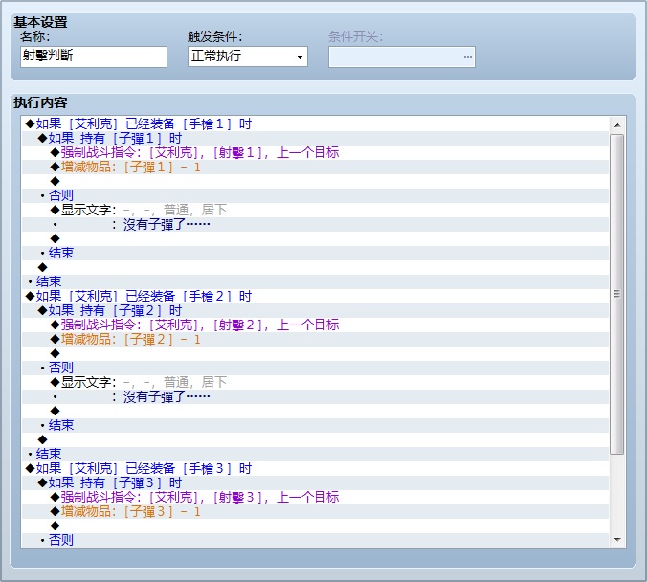Select the first 否则 row
The image size is (647, 582).
(x=315, y=195)
